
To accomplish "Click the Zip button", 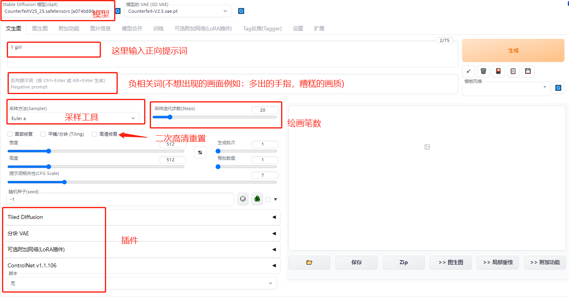I will 404,263.
